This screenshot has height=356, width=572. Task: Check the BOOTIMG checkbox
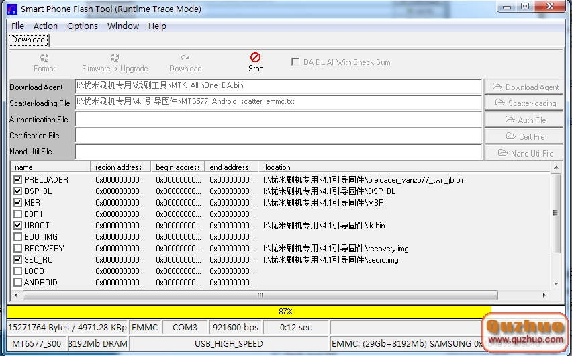17,236
